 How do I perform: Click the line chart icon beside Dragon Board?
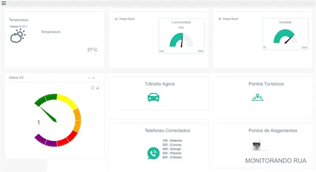[116, 19]
